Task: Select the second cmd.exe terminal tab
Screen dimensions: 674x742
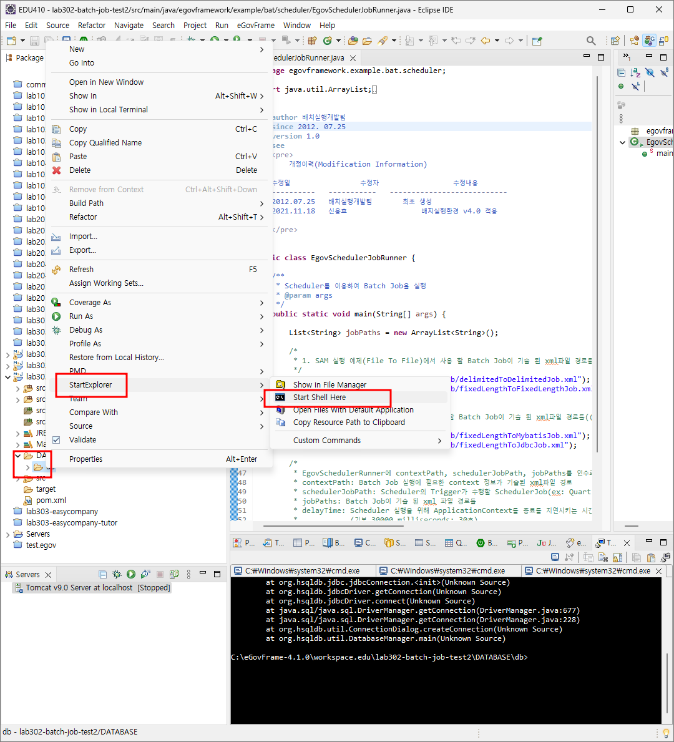Action: click(x=447, y=570)
